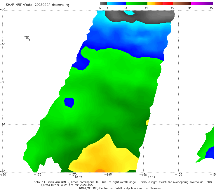Click the '16:17' swath time below -170
Image resolution: width=216 pixels, height=190 pixels.
[78, 177]
